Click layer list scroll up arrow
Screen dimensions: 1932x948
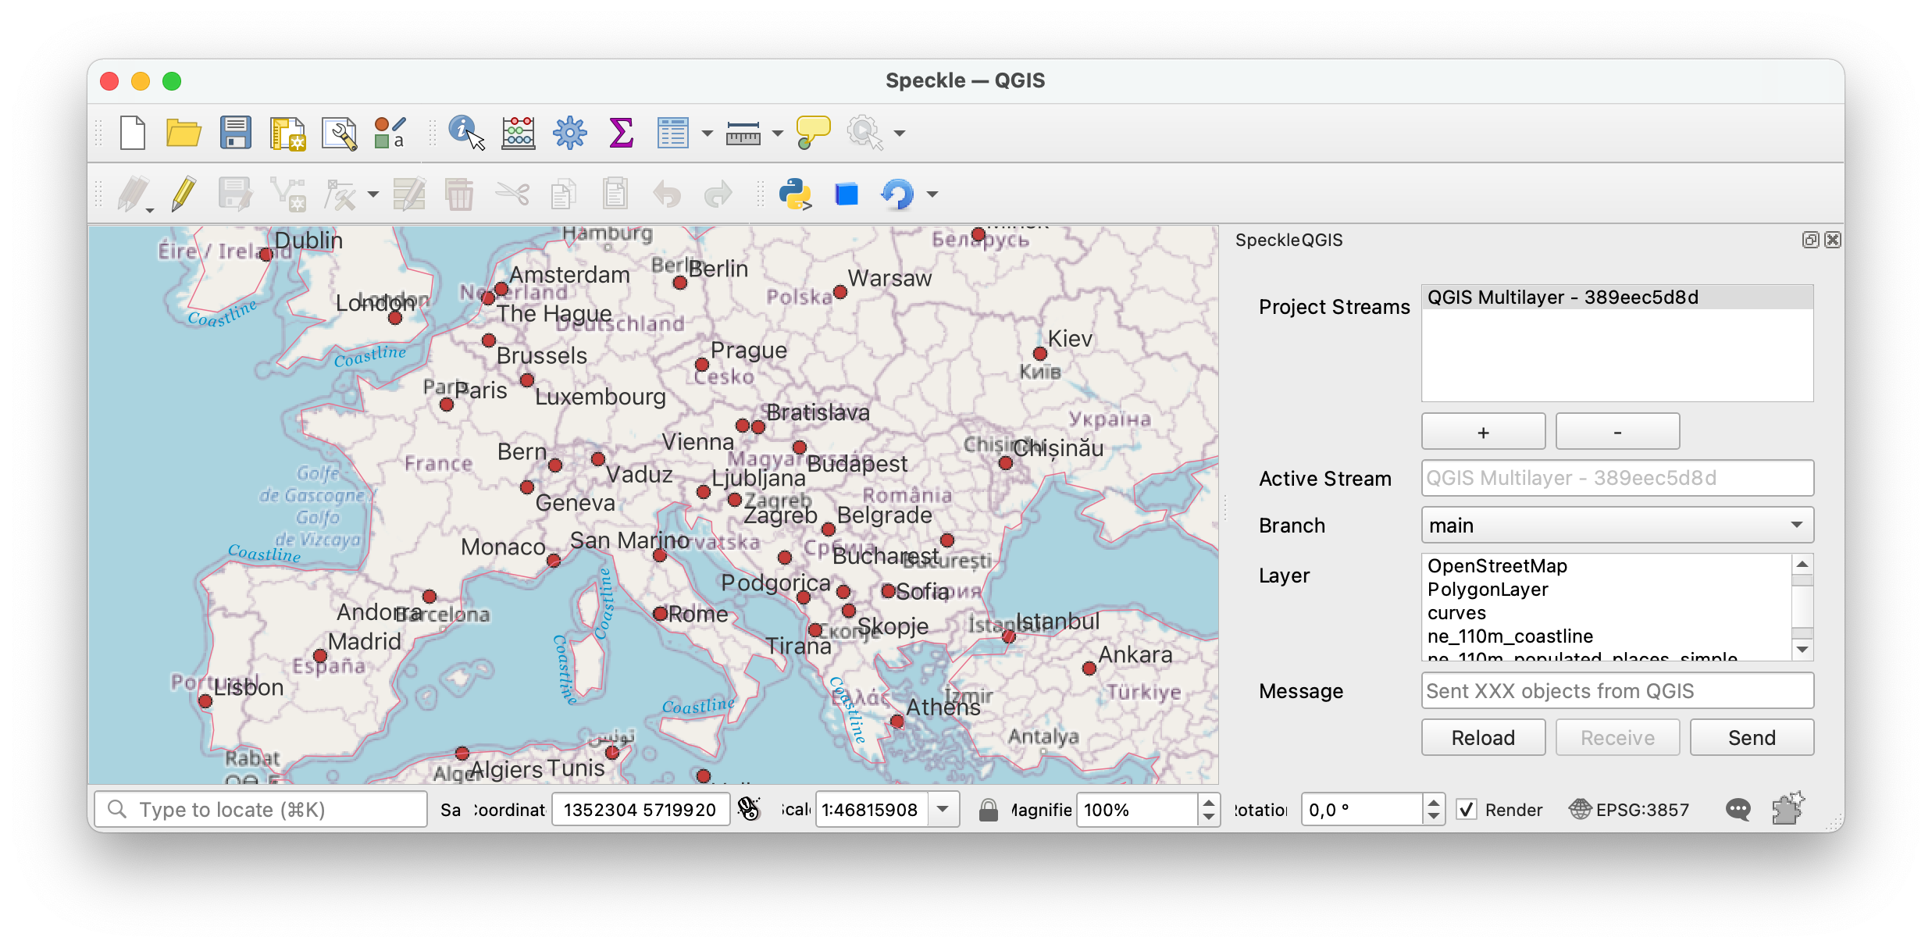click(x=1802, y=564)
